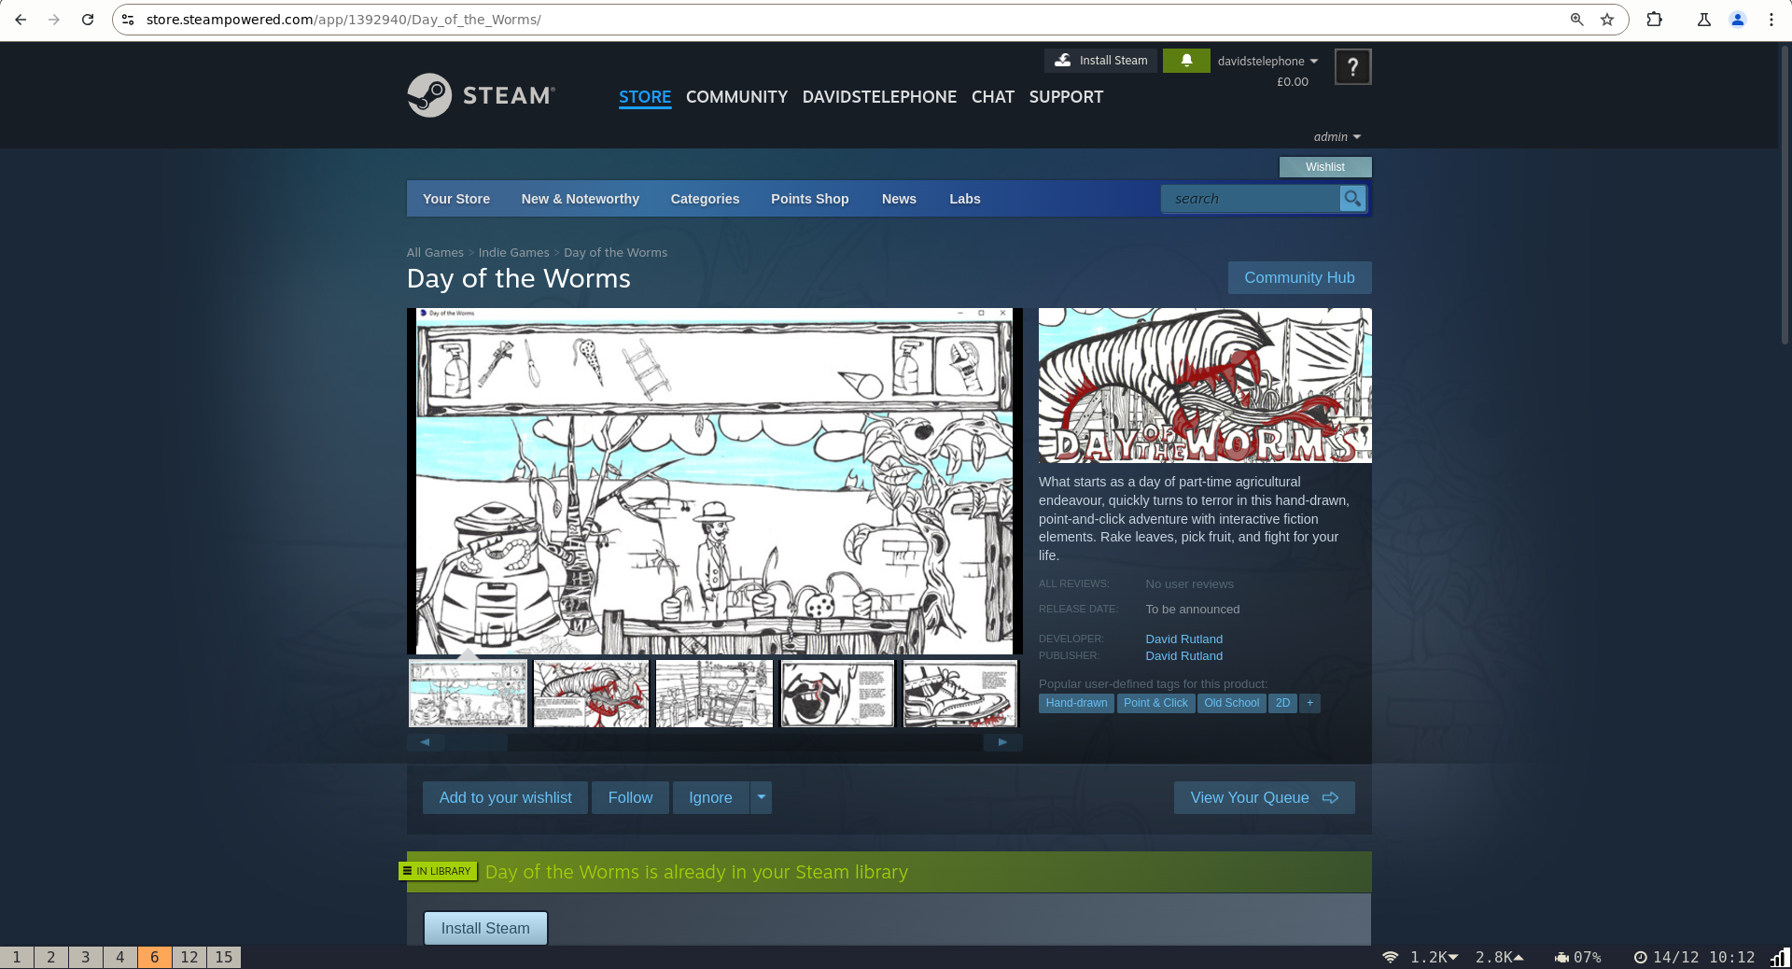Open the davidstelephone account dropdown
Image resolution: width=1792 pixels, height=969 pixels.
tap(1267, 61)
